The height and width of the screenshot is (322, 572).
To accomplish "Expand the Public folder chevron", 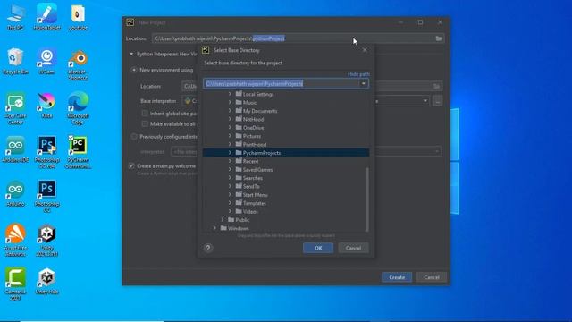I will coord(223,220).
